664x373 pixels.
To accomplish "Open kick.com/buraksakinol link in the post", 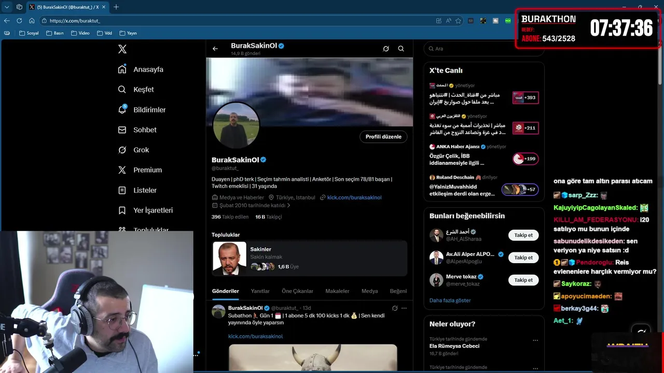I will (255, 336).
